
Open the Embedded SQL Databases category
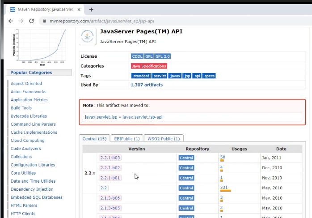[x=37, y=197]
